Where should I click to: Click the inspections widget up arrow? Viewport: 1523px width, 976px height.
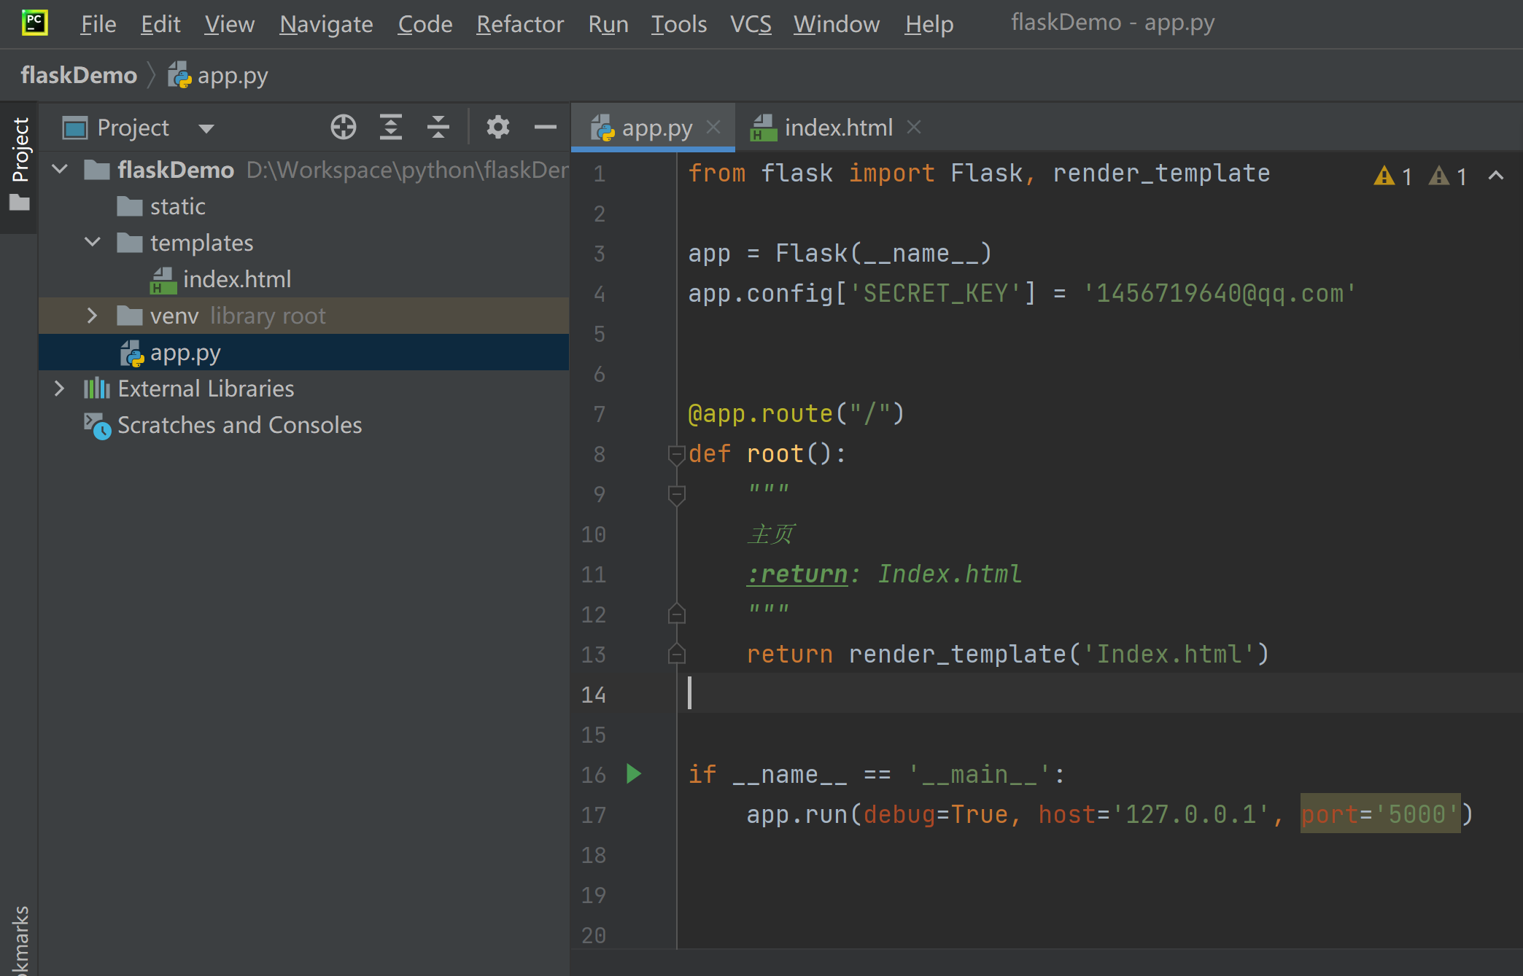pyautogui.click(x=1495, y=176)
